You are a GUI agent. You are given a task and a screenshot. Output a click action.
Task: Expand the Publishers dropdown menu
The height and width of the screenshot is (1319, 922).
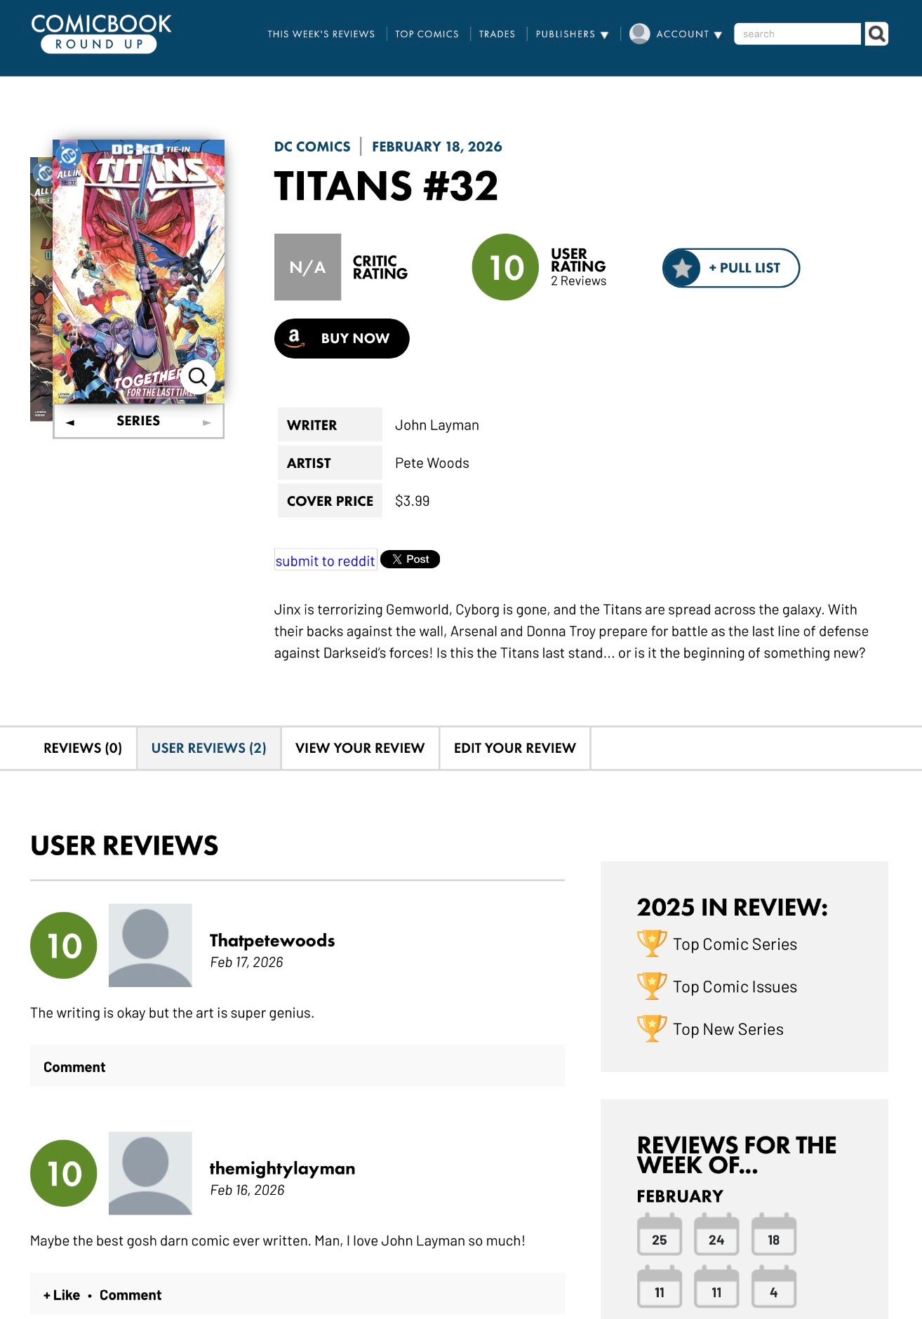572,34
